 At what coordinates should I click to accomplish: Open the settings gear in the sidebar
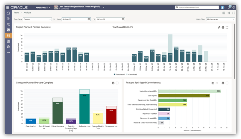8,47
